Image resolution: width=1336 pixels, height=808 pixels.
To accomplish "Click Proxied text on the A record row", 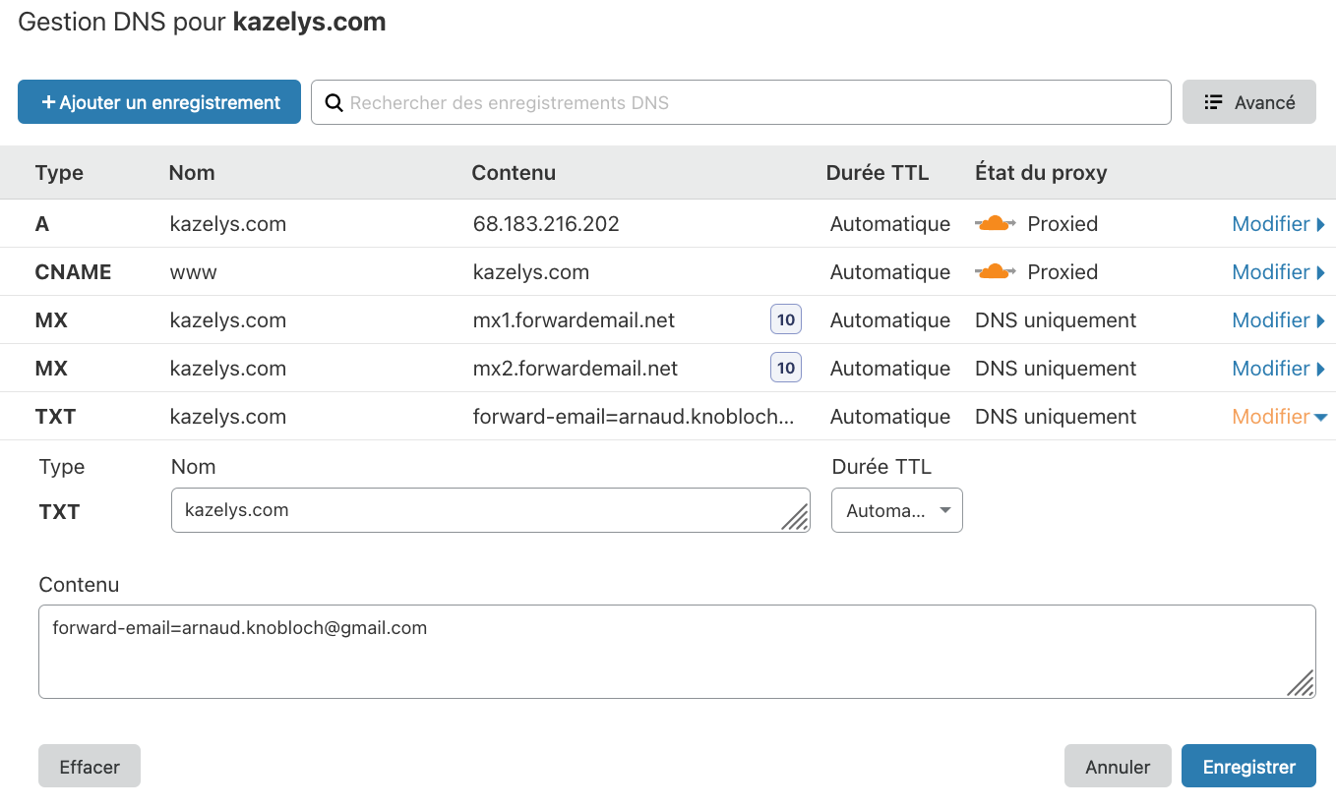I will [x=1063, y=224].
